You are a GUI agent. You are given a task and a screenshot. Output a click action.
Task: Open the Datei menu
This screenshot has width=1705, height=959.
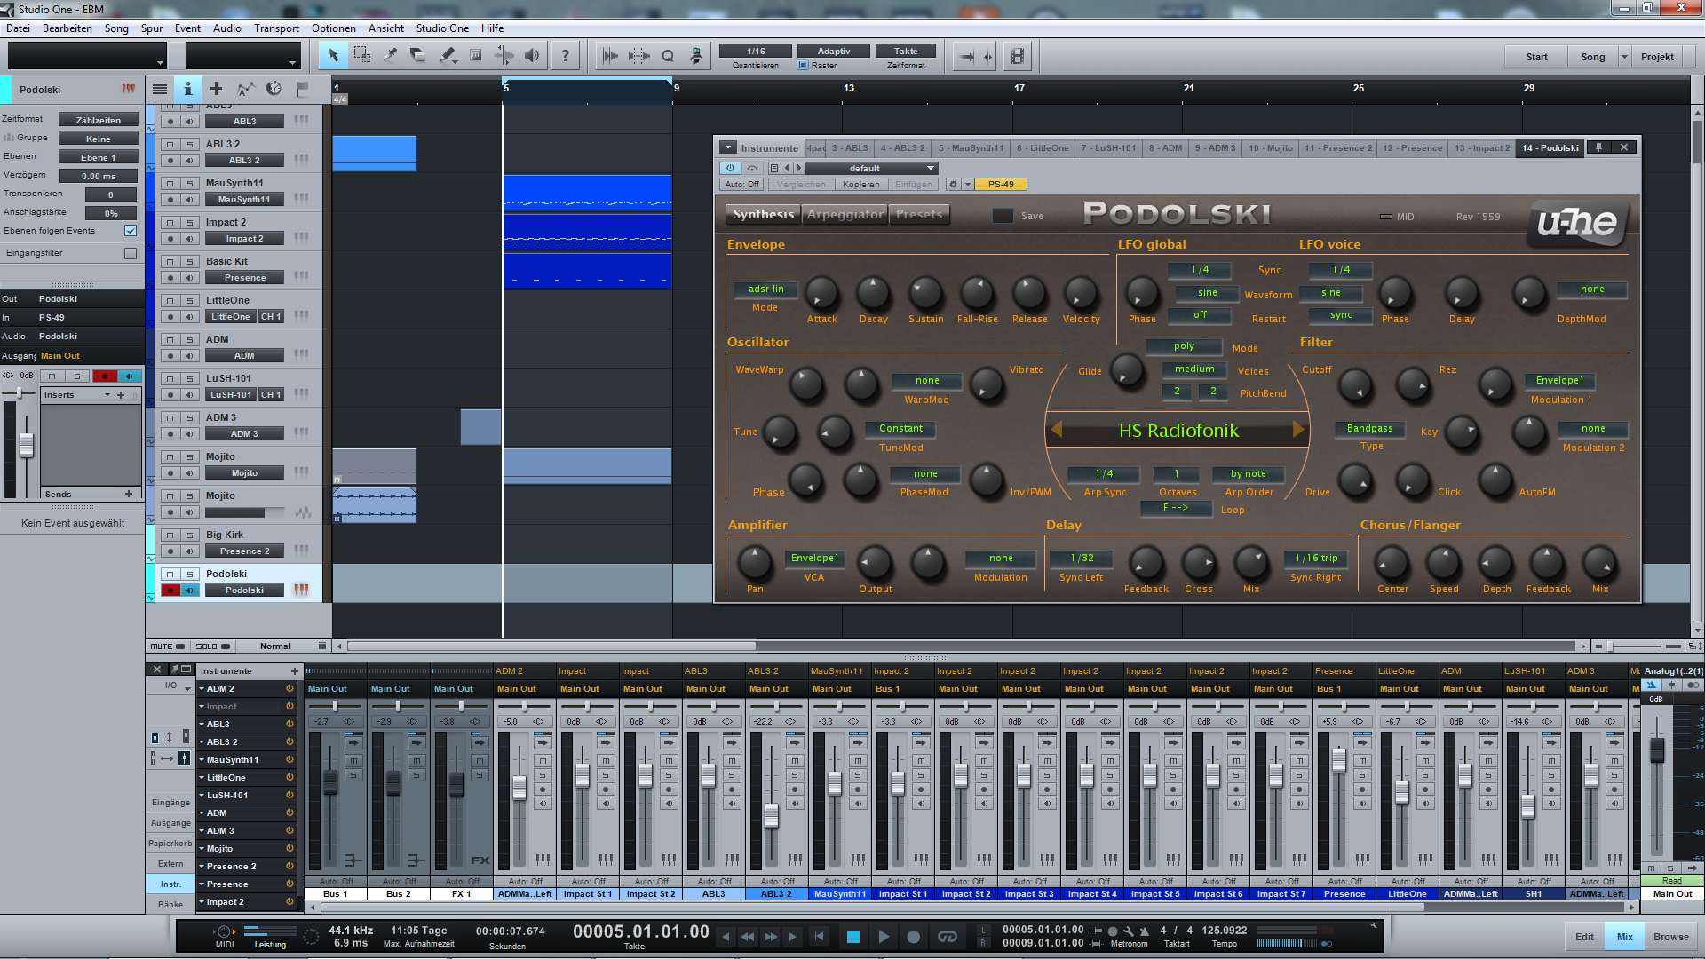(18, 28)
